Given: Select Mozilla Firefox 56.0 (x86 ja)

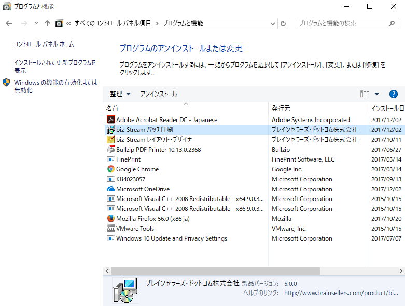Looking at the screenshot, I should tap(153, 219).
